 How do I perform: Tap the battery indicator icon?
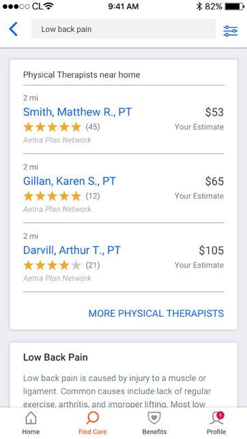point(235,6)
